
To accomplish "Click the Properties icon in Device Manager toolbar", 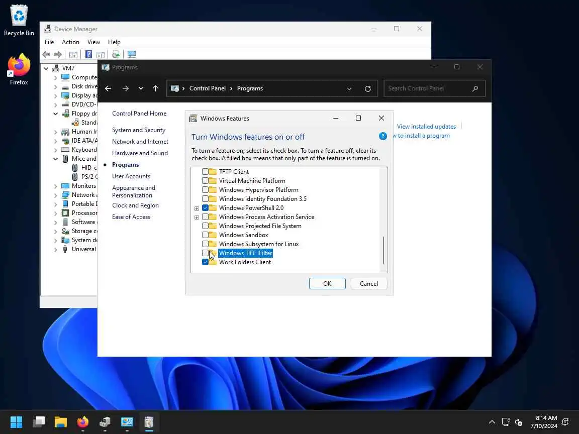I will (101, 55).
